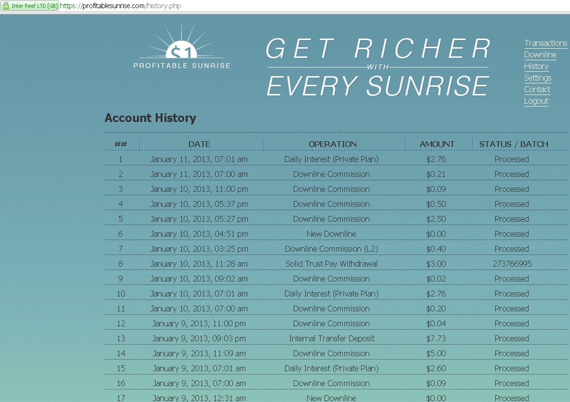570x402 pixels.
Task: Click the $0.04 amount cell
Action: click(x=436, y=323)
